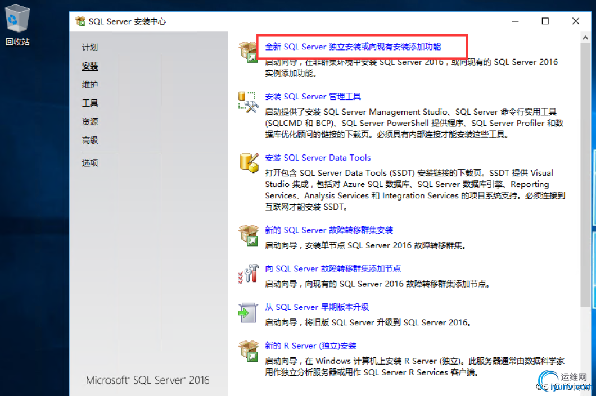
Task: Start 新的 R Server (独立)安装
Action: 310,346
